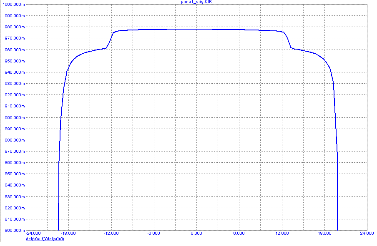Click the plot title pm-a1_orig.CIR
This screenshot has height=246, width=377.
point(196,2)
